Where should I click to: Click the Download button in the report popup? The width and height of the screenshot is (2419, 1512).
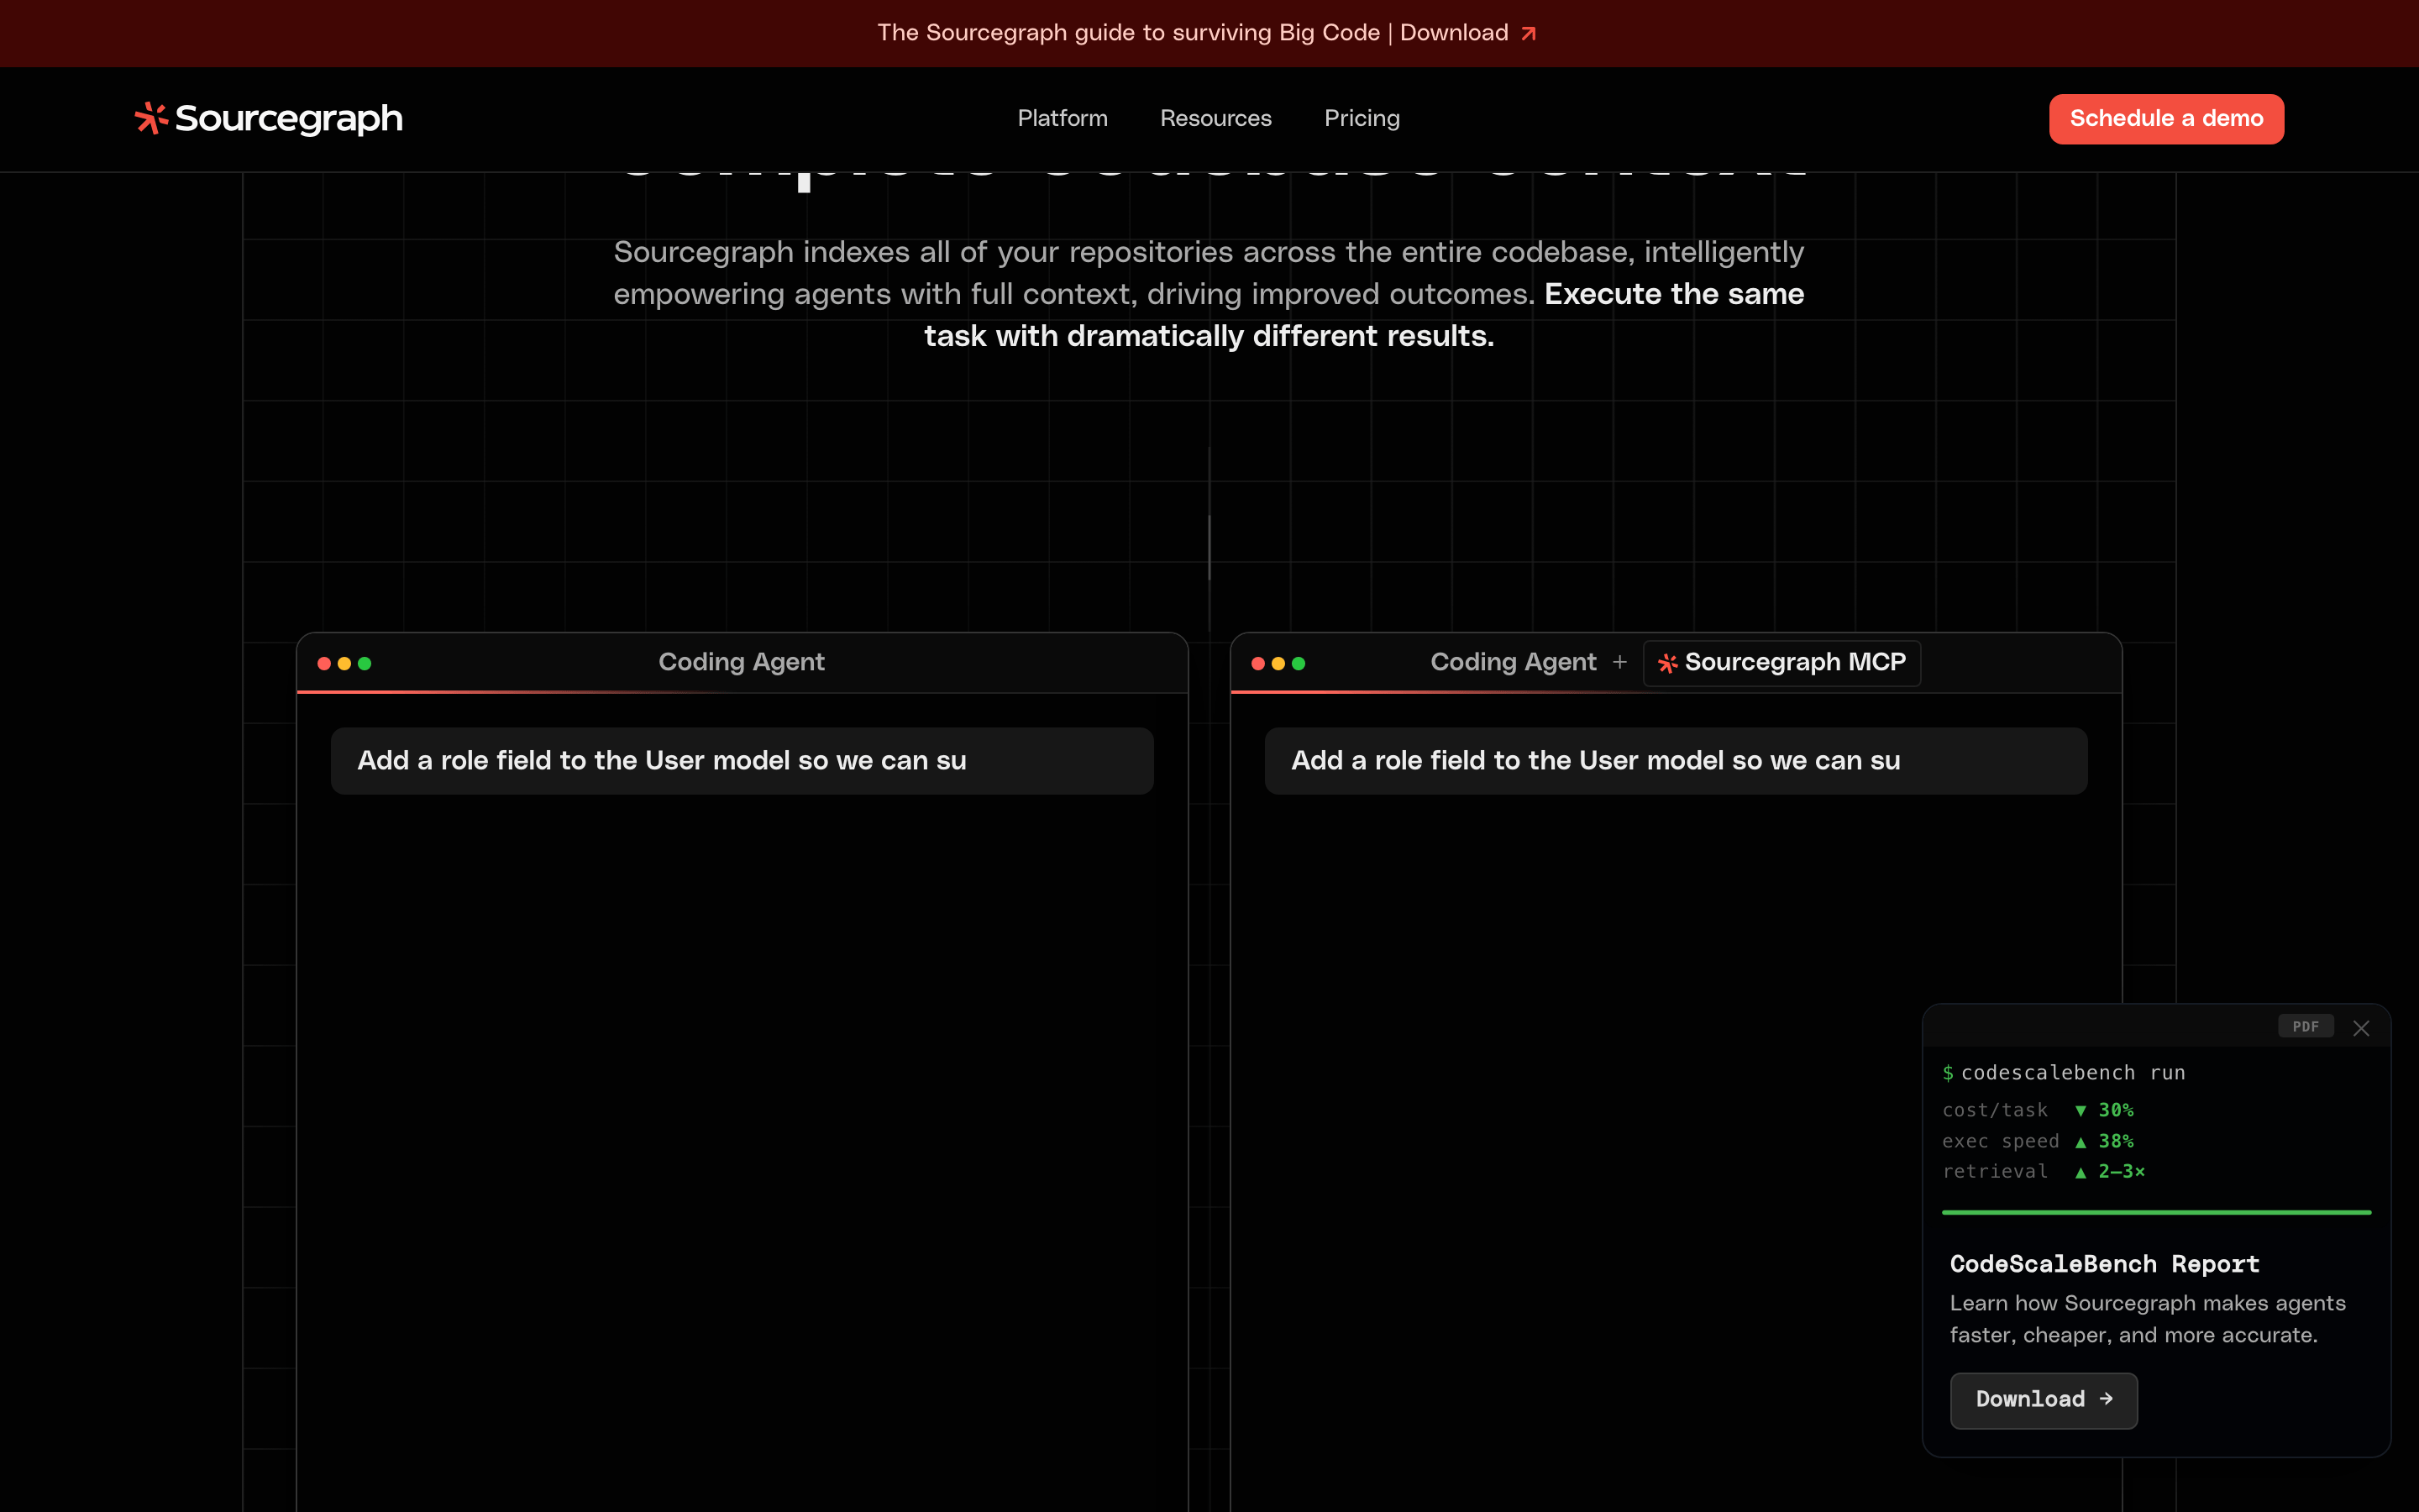click(2044, 1400)
